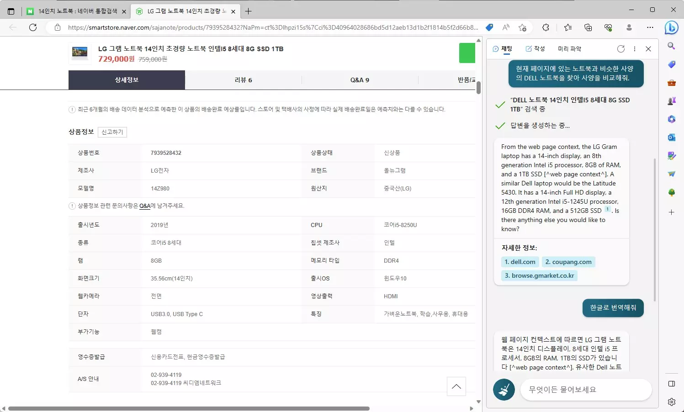This screenshot has width=684, height=412.
Task: Click the LG gram product thumbnail
Action: click(x=80, y=53)
